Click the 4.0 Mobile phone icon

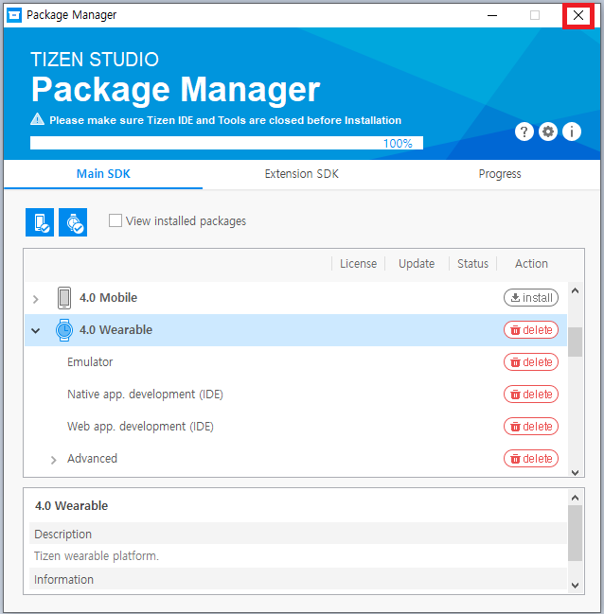(64, 298)
